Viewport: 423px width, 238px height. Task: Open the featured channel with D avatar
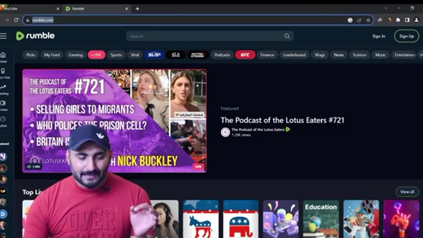3,214
